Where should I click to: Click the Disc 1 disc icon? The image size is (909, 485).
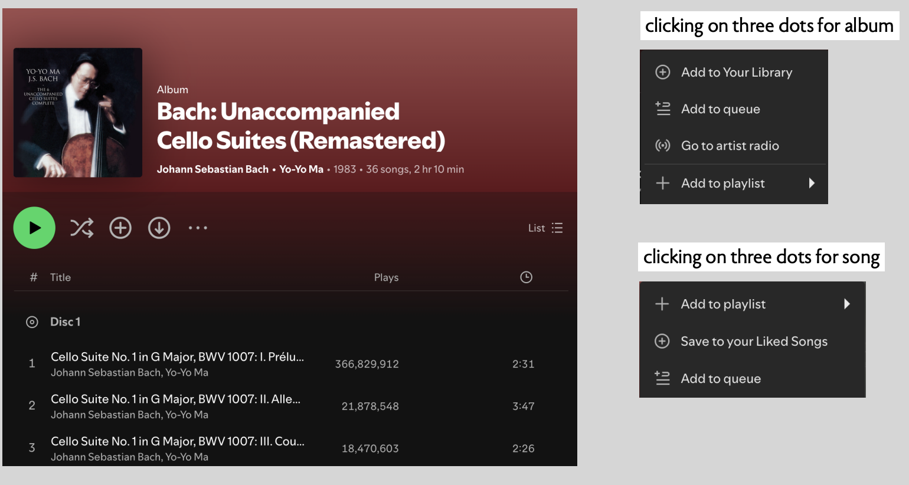pyautogui.click(x=32, y=322)
